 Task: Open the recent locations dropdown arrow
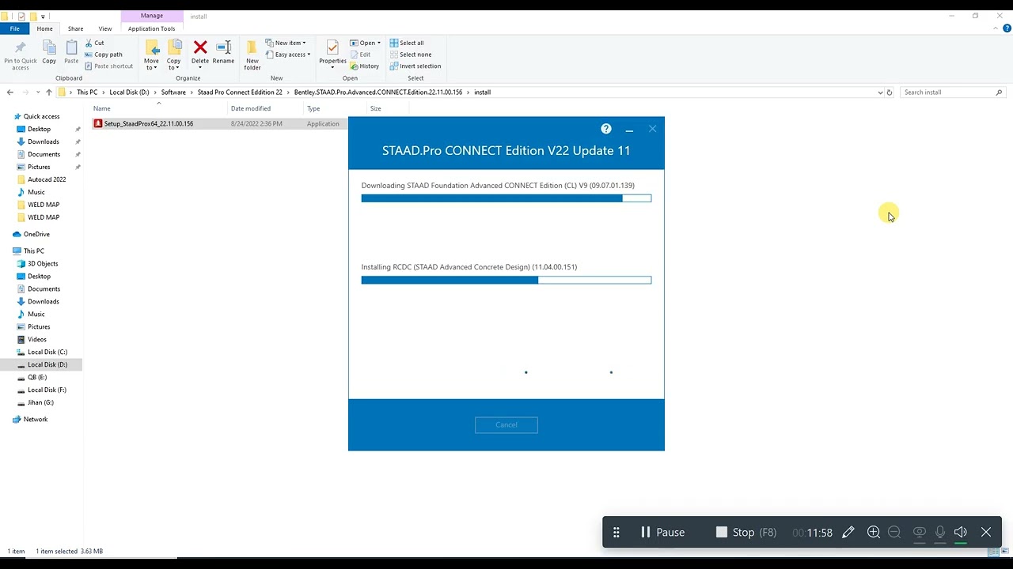(37, 92)
